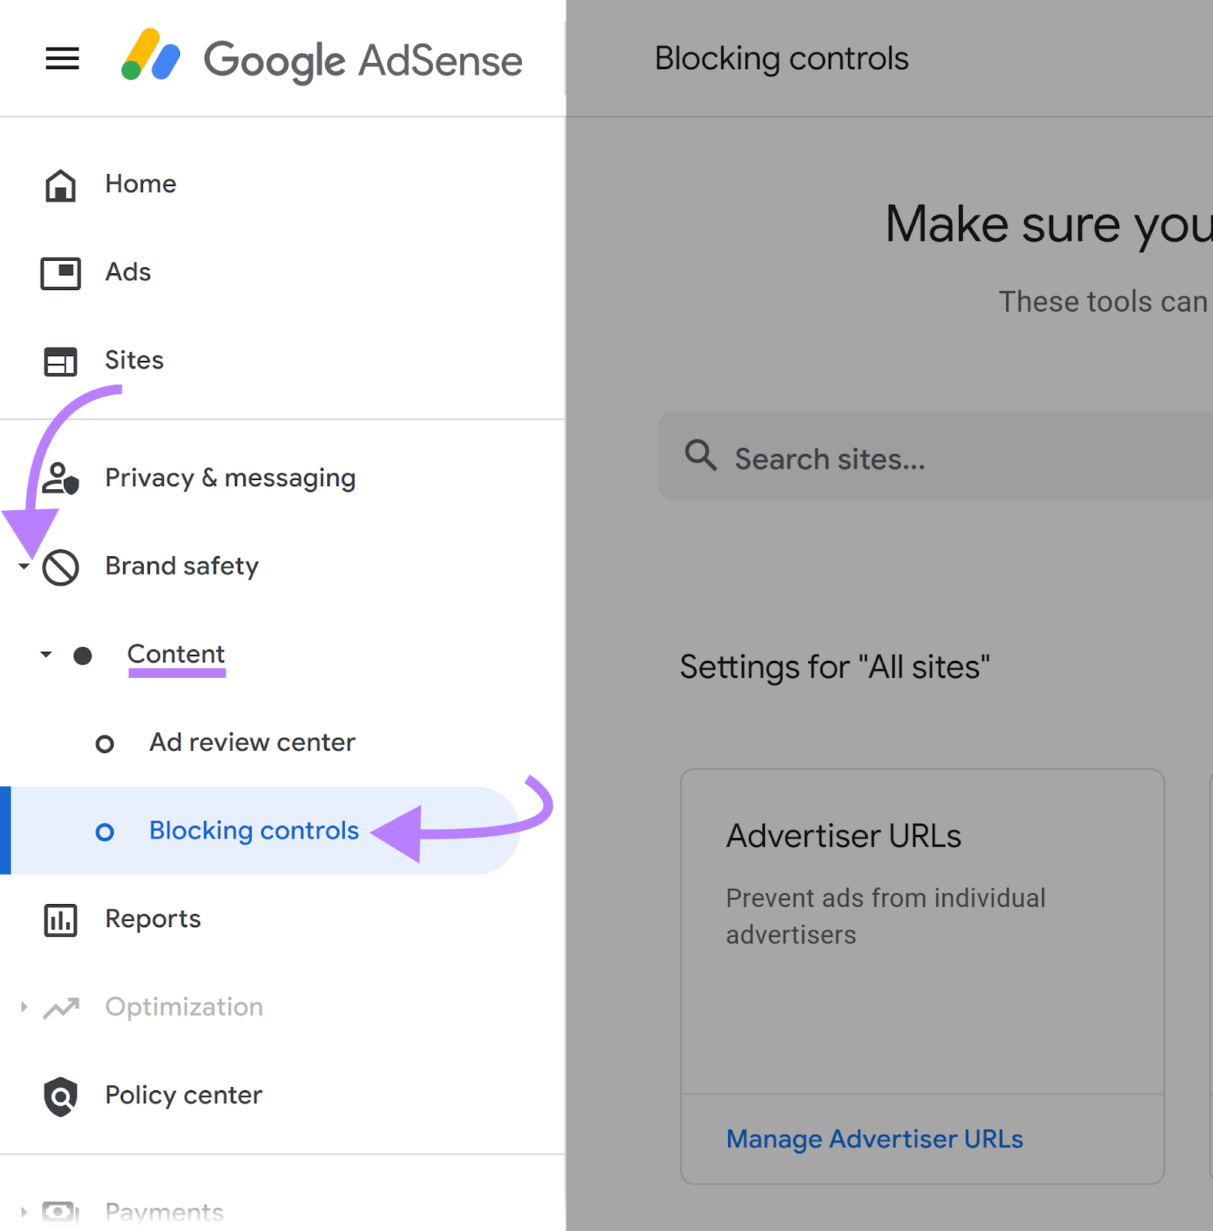The height and width of the screenshot is (1231, 1213).
Task: Open the Ads menu item
Action: click(x=128, y=272)
